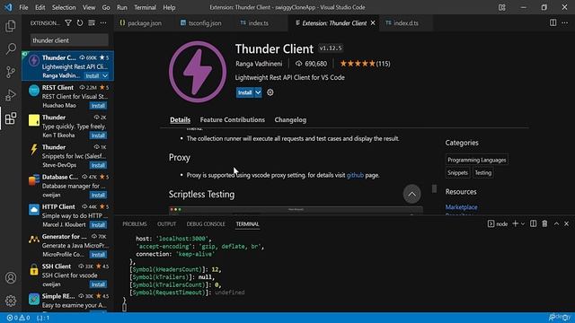Click the star rating (115) reviews
The height and width of the screenshot is (323, 575).
pos(365,64)
